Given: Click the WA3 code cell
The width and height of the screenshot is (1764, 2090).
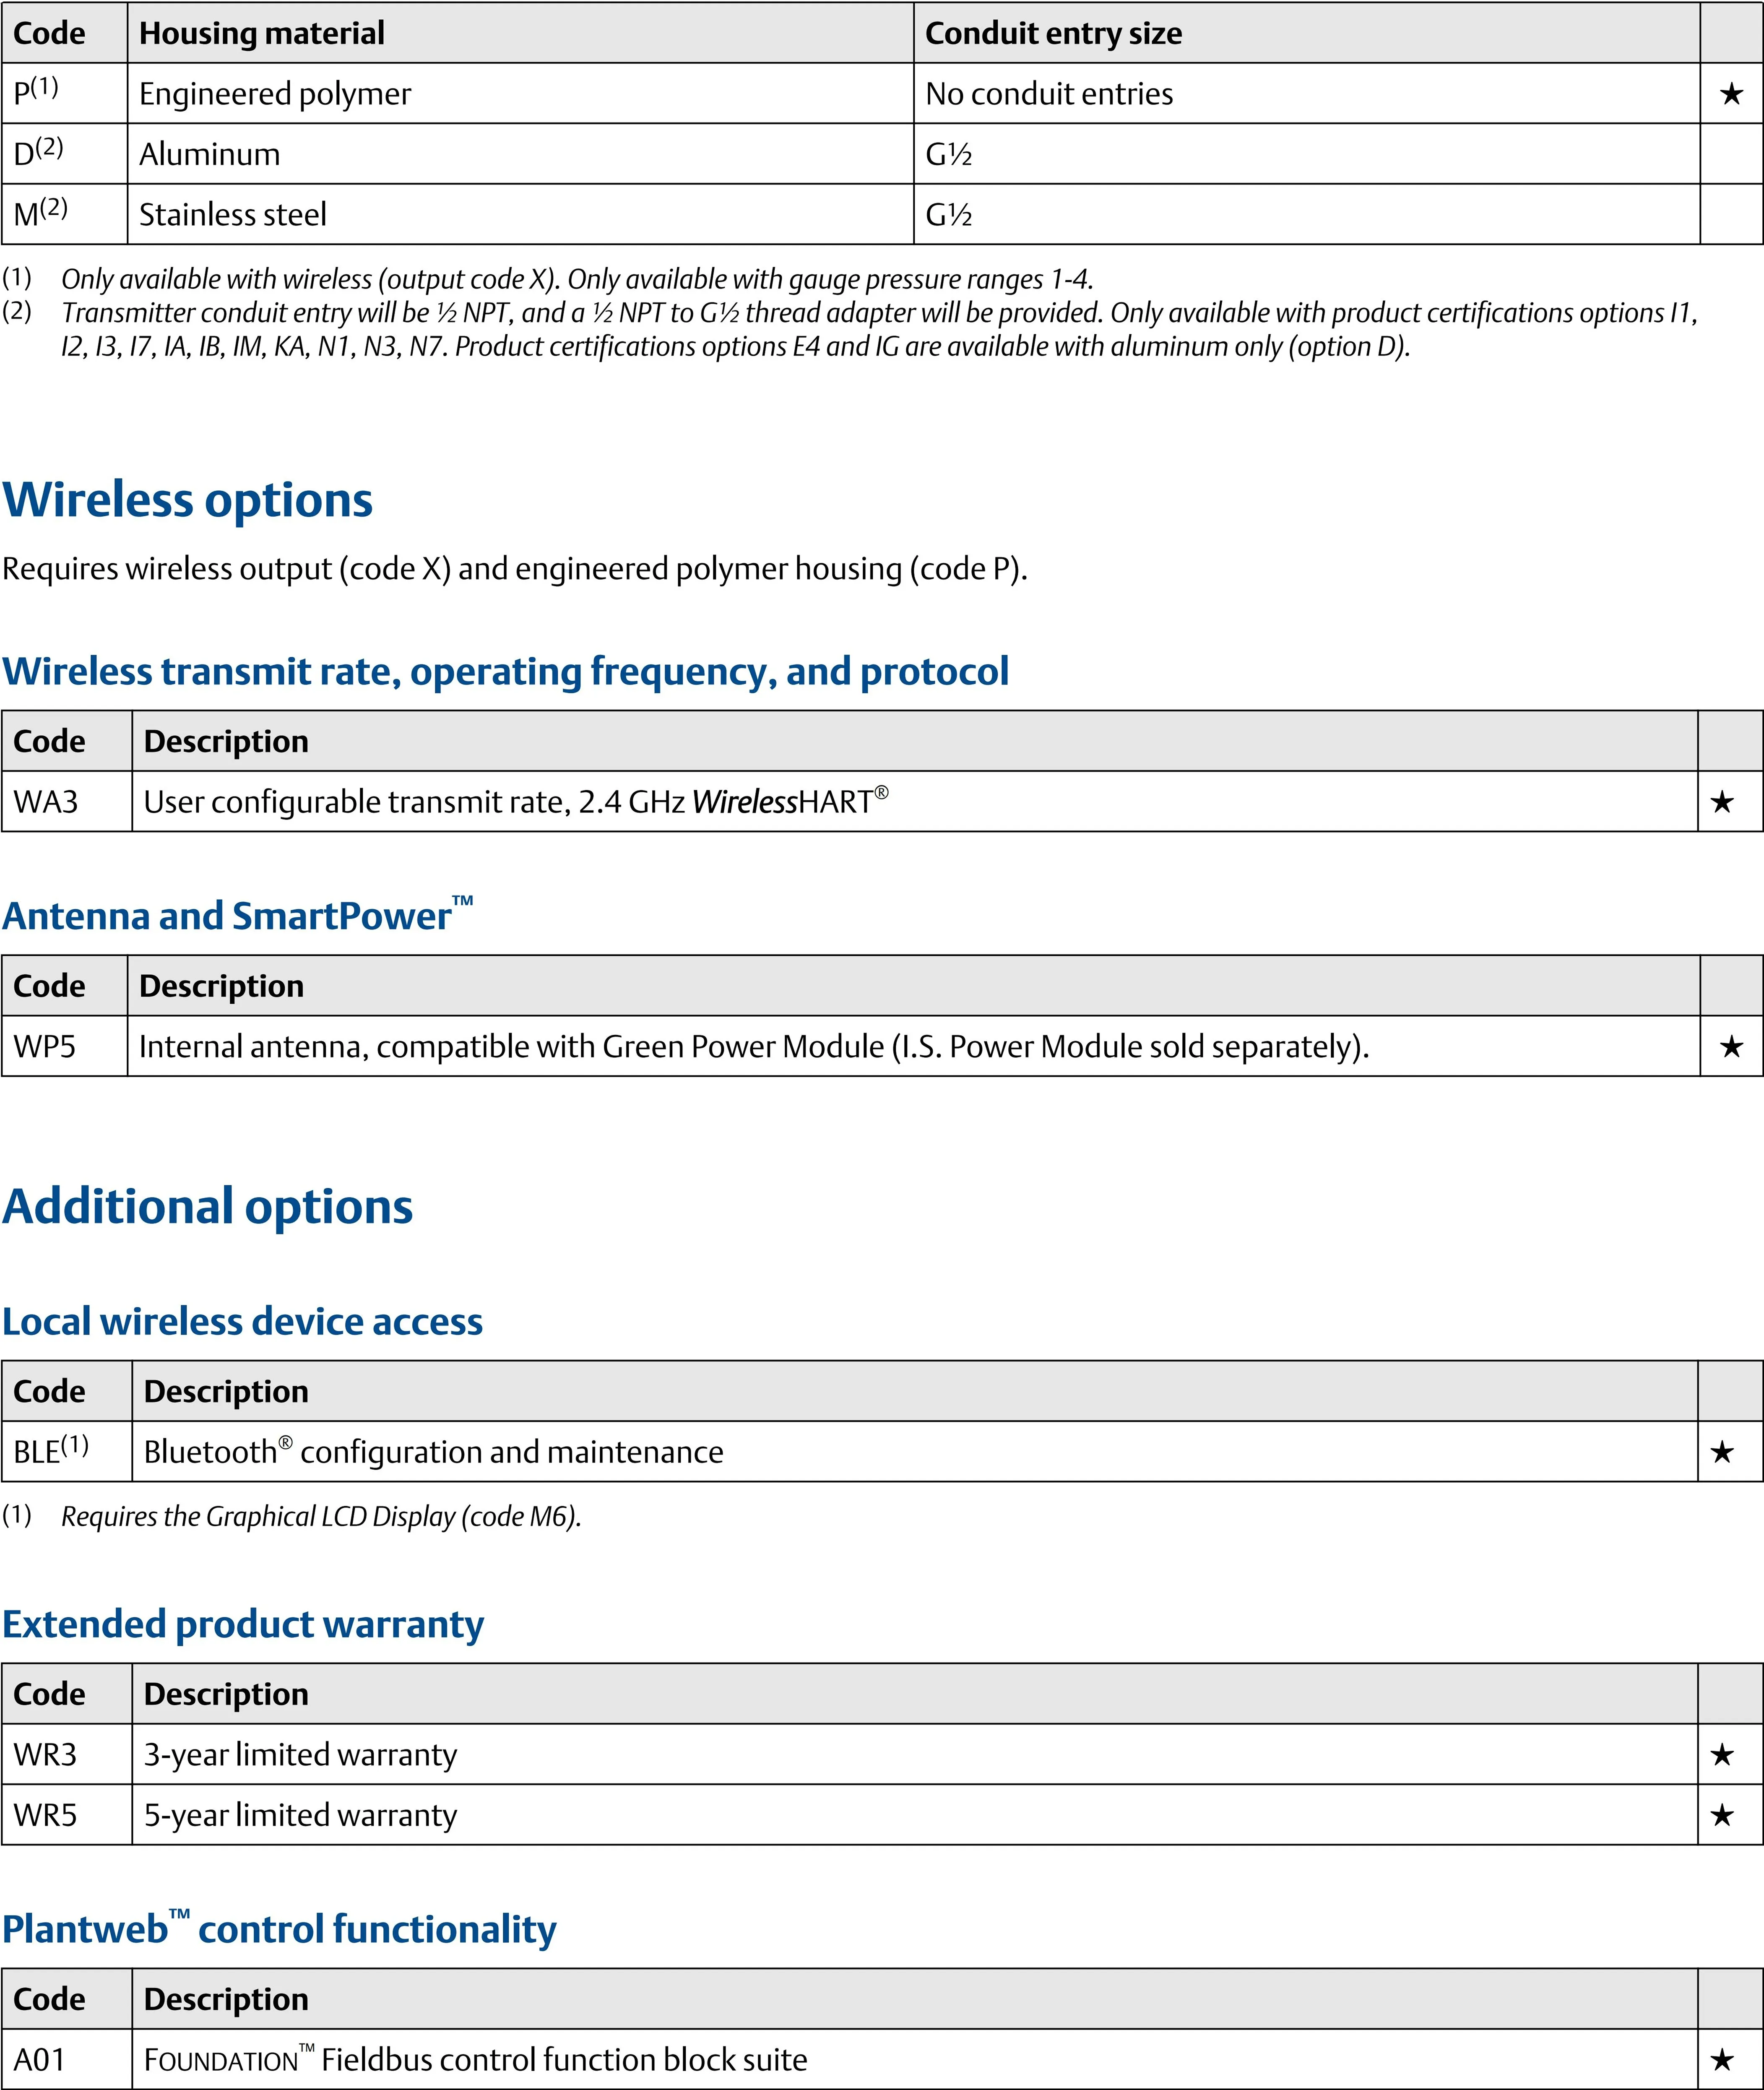Looking at the screenshot, I should [46, 802].
